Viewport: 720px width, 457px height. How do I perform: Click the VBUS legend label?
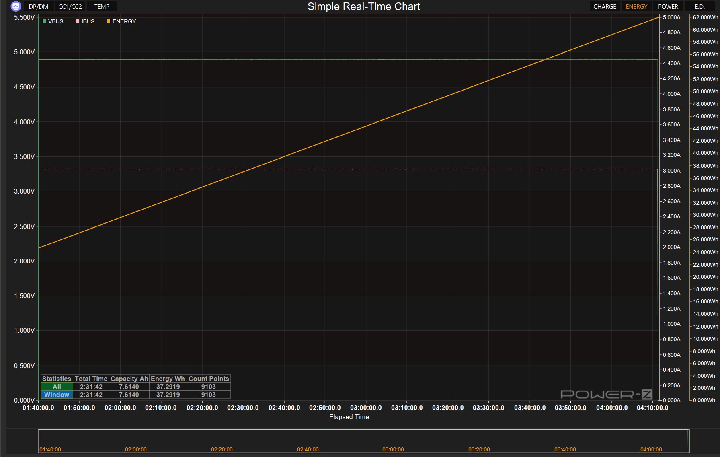point(56,21)
